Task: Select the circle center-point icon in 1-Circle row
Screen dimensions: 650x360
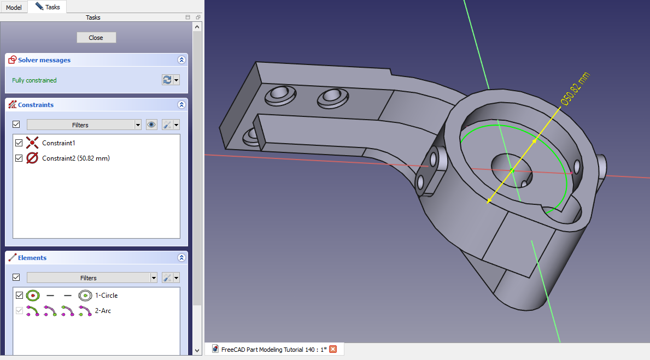Action: point(84,296)
